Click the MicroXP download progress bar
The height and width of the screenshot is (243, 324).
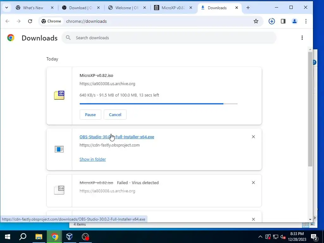tap(159, 104)
